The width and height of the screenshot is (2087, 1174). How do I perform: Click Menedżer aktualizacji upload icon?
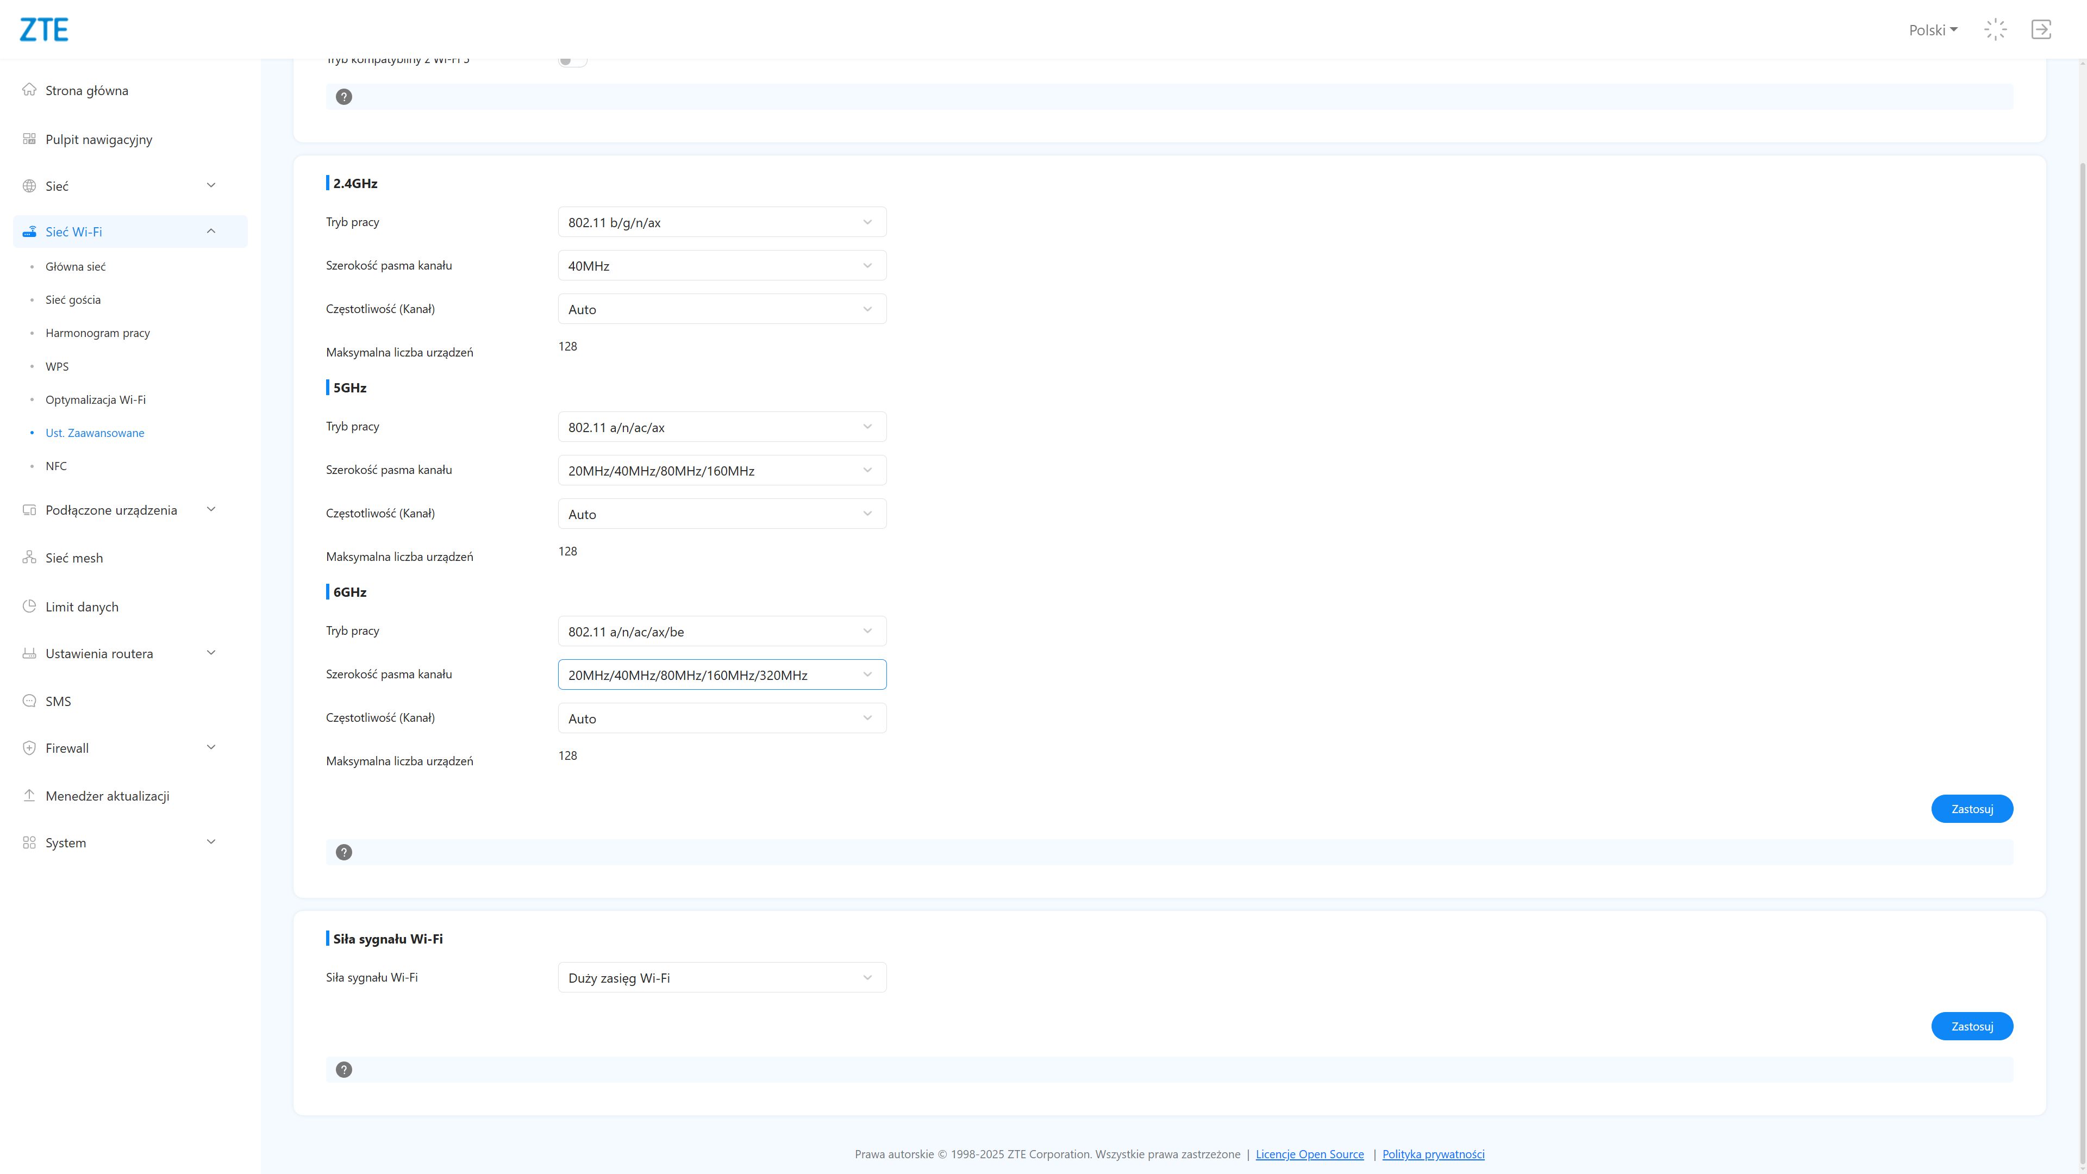[29, 796]
